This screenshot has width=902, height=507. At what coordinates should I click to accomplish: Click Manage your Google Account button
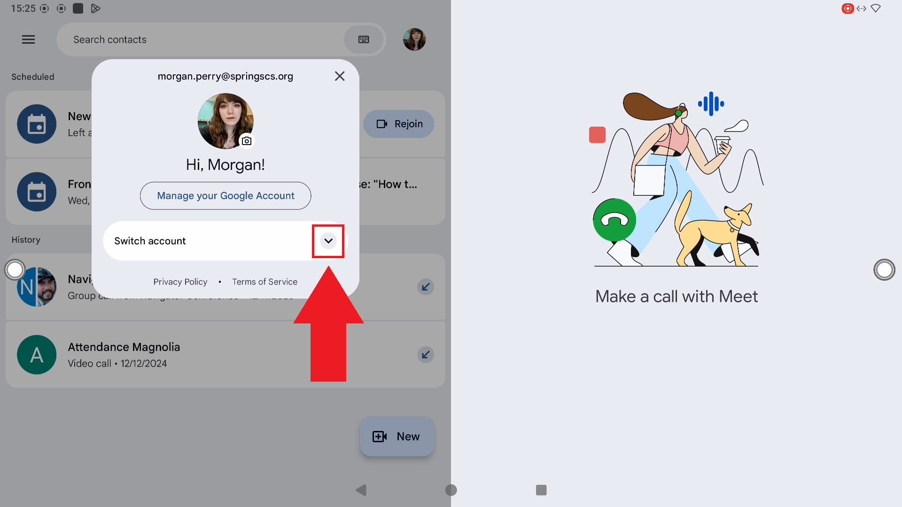tap(225, 196)
